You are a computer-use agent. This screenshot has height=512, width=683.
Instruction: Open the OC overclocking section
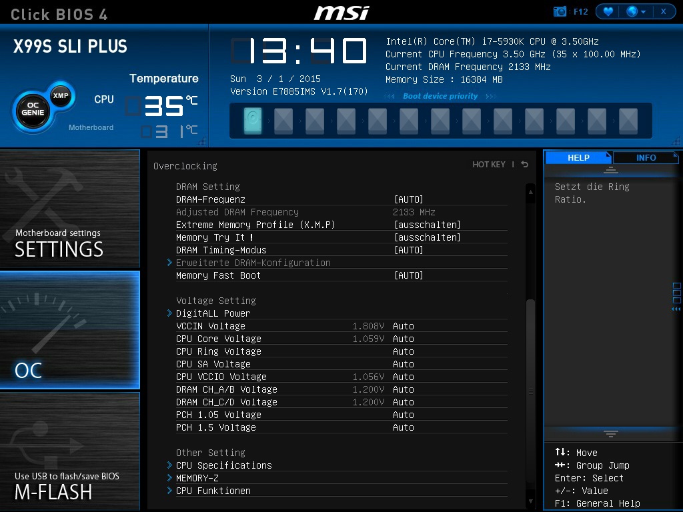(70, 330)
